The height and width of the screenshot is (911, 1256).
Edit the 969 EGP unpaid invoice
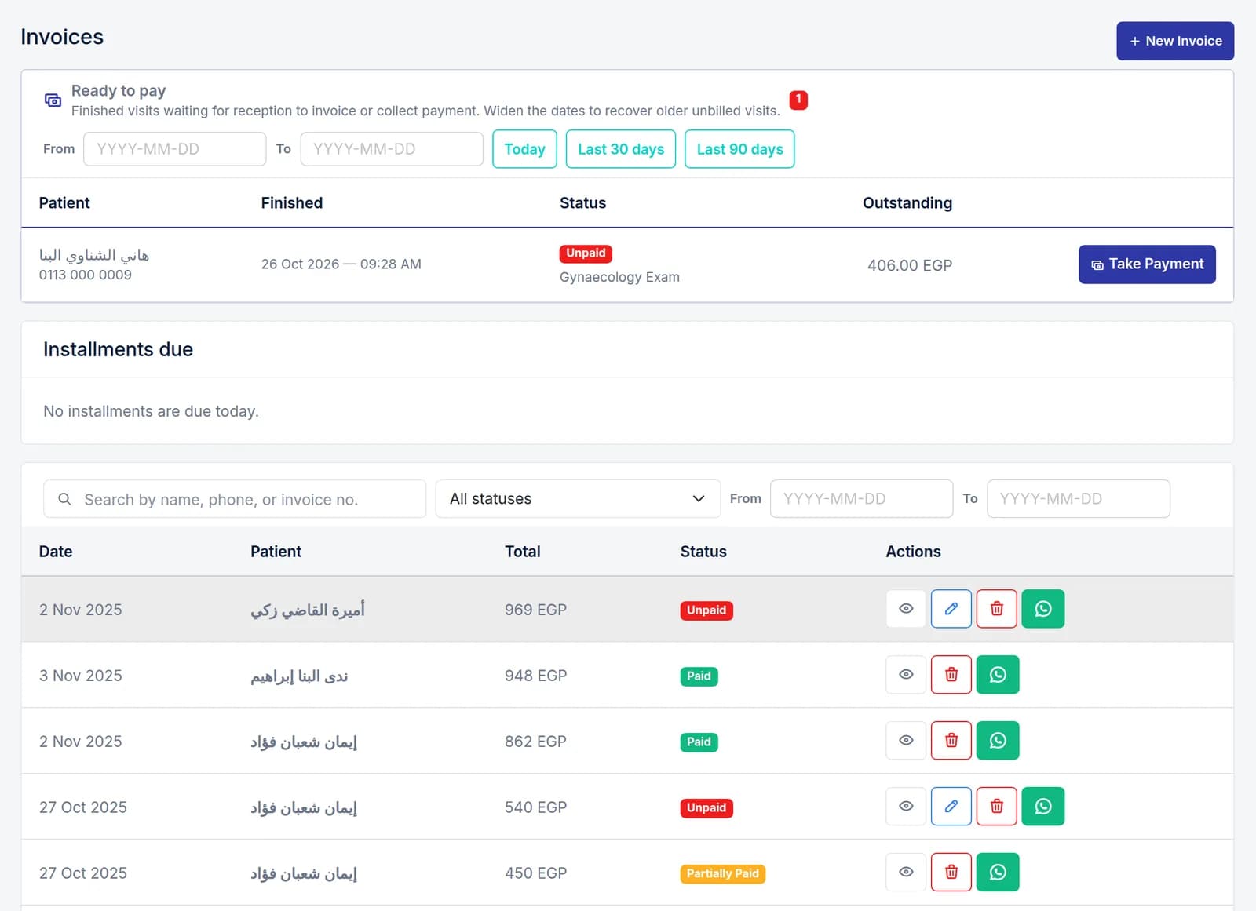(951, 609)
